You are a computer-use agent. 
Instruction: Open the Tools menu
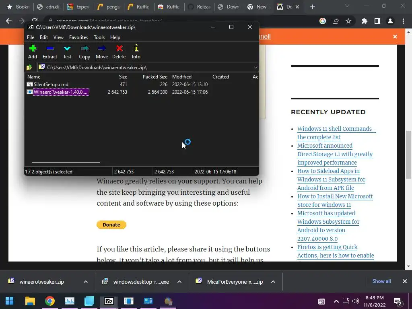[x=99, y=37]
